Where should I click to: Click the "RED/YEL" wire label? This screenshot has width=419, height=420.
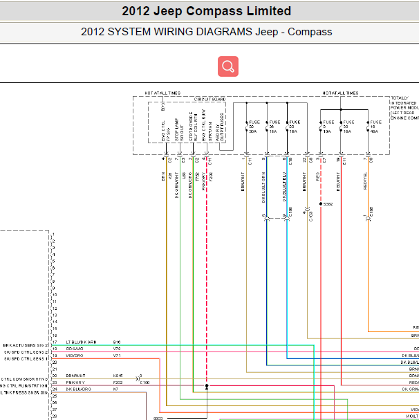(365, 181)
